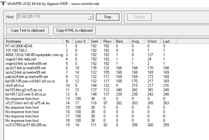Click the Best value 262 for hop 14
Image resolution: width=209 pixels, height=140 pixels.
[x=119, y=103]
